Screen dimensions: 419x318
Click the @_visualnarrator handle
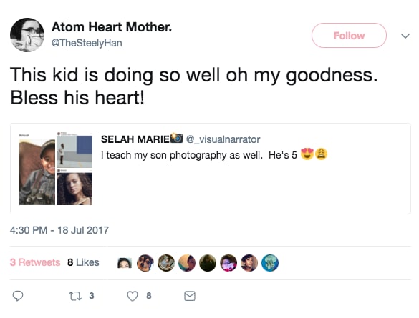pos(223,139)
